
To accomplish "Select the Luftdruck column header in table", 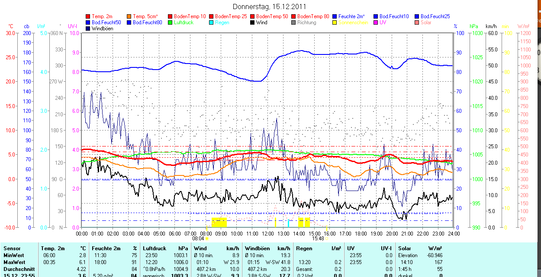I will [x=154, y=248].
